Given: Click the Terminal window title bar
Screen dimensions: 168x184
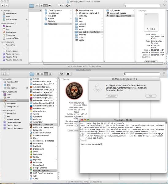Looking at the screenshot, I should 123,120.
